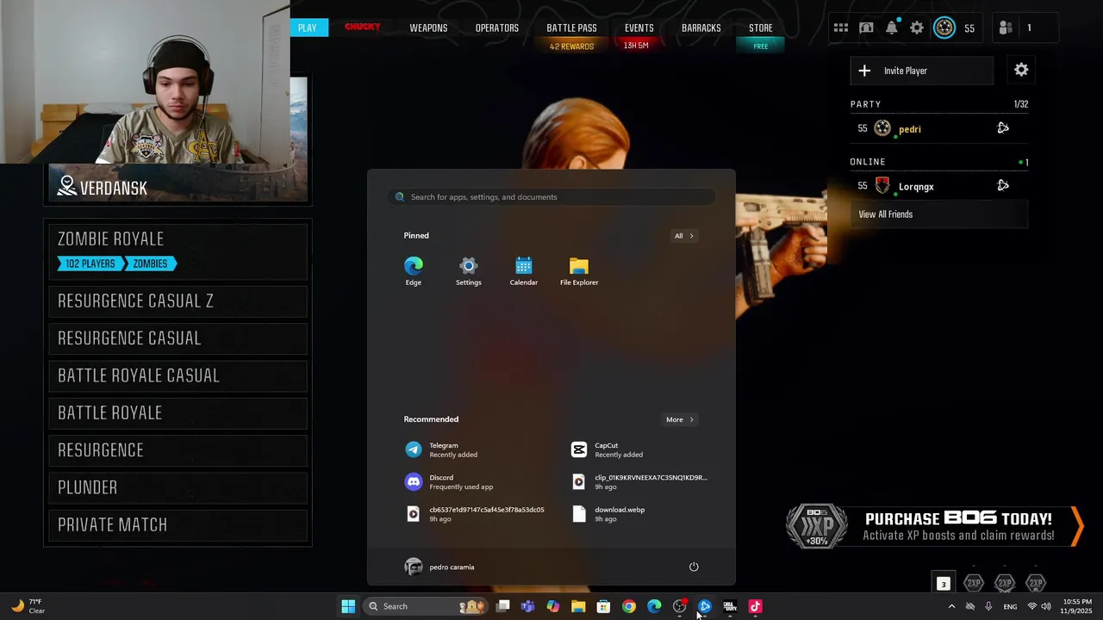Open the clock showing 10:55 PM
This screenshot has height=620, width=1103.
[x=1077, y=606]
